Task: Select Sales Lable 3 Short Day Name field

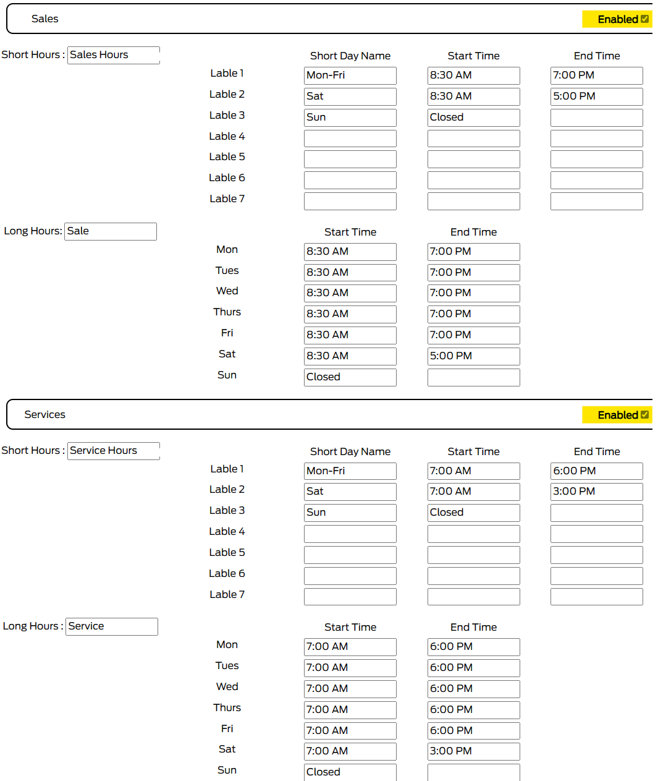Action: (350, 117)
